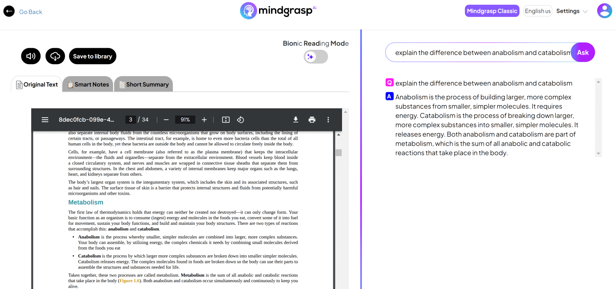This screenshot has height=289, width=616.
Task: Zoom in on the PDF with plus button
Action: 204,119
